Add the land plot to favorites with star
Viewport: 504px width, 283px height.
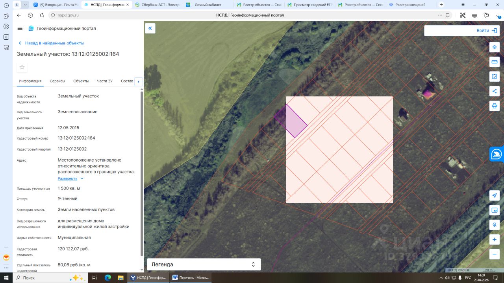coord(22,67)
